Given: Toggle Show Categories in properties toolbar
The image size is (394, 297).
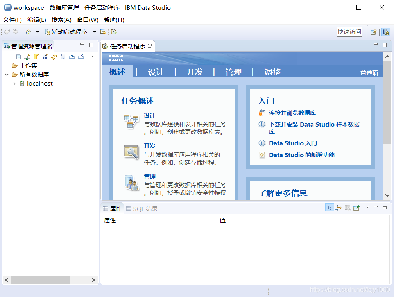Looking at the screenshot, I should [330, 208].
